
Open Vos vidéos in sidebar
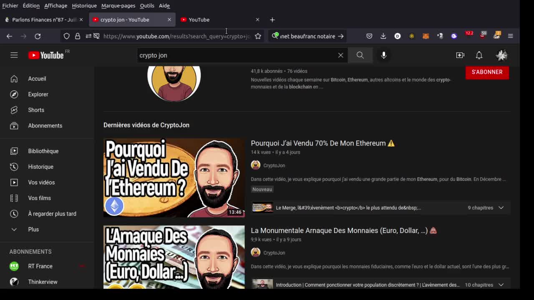click(47, 182)
